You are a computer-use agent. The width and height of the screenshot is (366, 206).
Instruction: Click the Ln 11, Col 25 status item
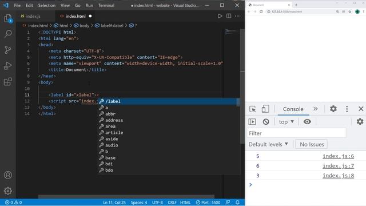coord(114,203)
